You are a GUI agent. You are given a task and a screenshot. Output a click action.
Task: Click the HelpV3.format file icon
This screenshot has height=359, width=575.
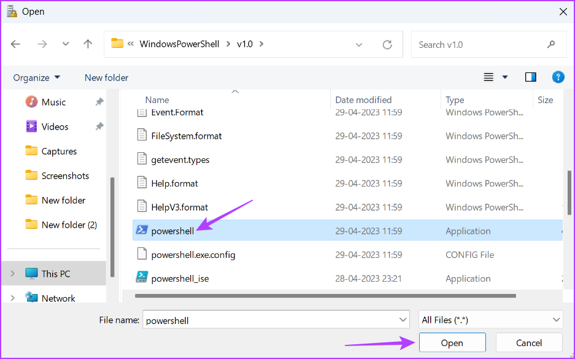tap(142, 206)
